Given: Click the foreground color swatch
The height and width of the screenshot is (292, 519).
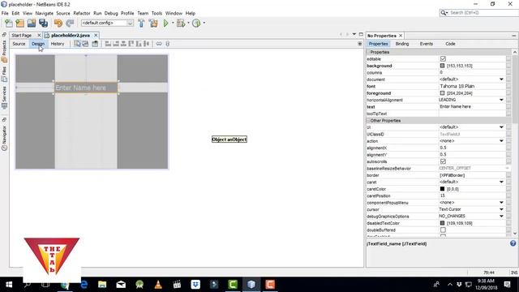Looking at the screenshot, I should [x=442, y=93].
